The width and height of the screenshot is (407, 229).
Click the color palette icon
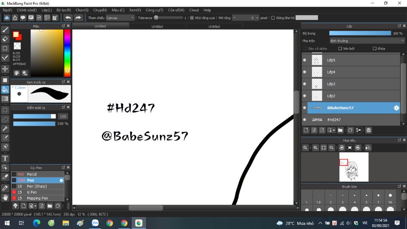[17, 73]
